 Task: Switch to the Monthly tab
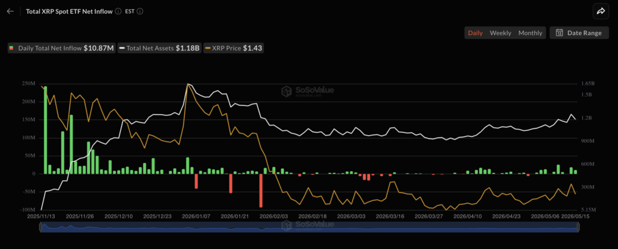coord(530,33)
